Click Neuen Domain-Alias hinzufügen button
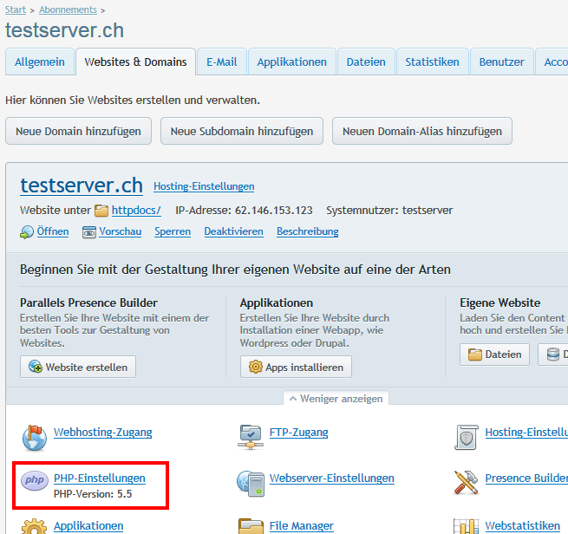Viewport: 568px width, 534px height. point(422,132)
